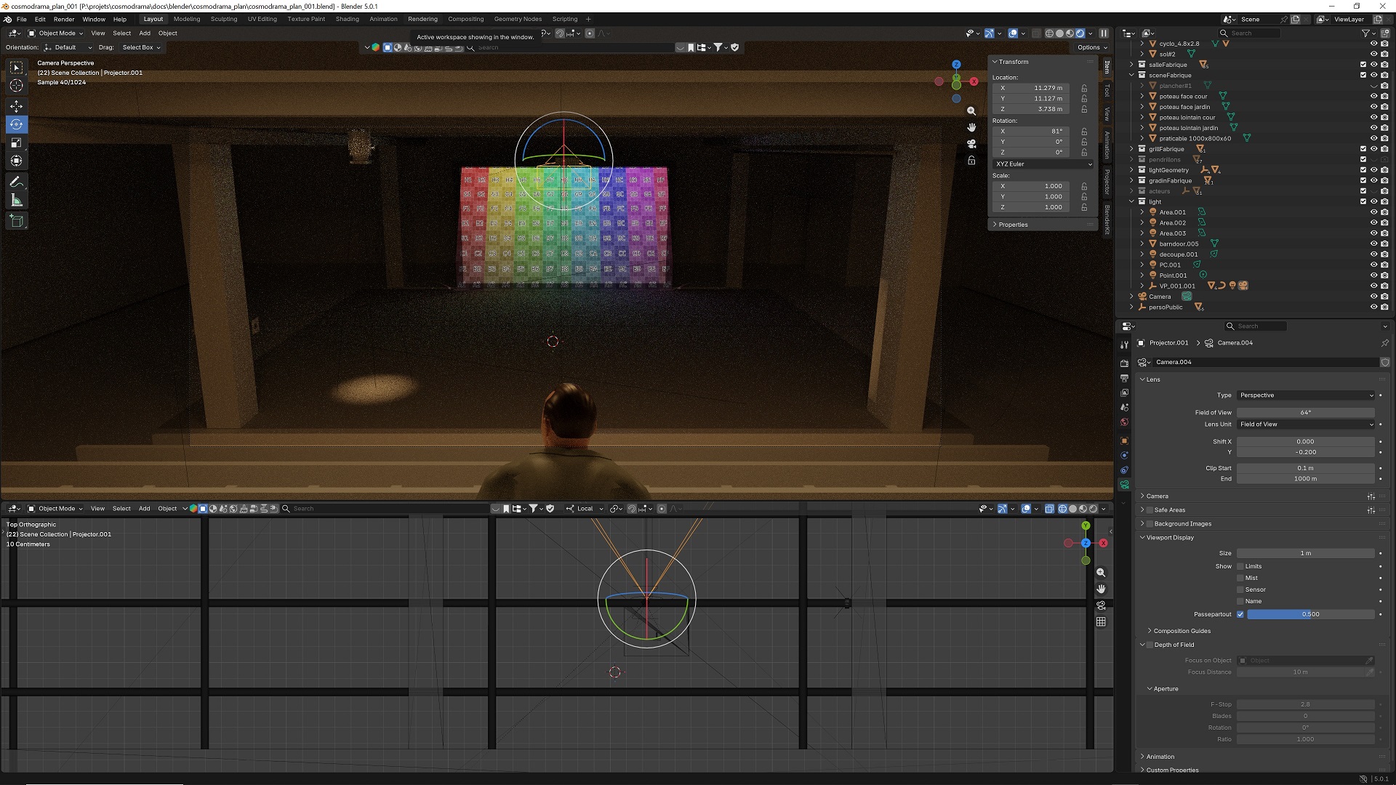Image resolution: width=1396 pixels, height=785 pixels.
Task: Click the Toggle Camera View icon
Action: tap(971, 144)
